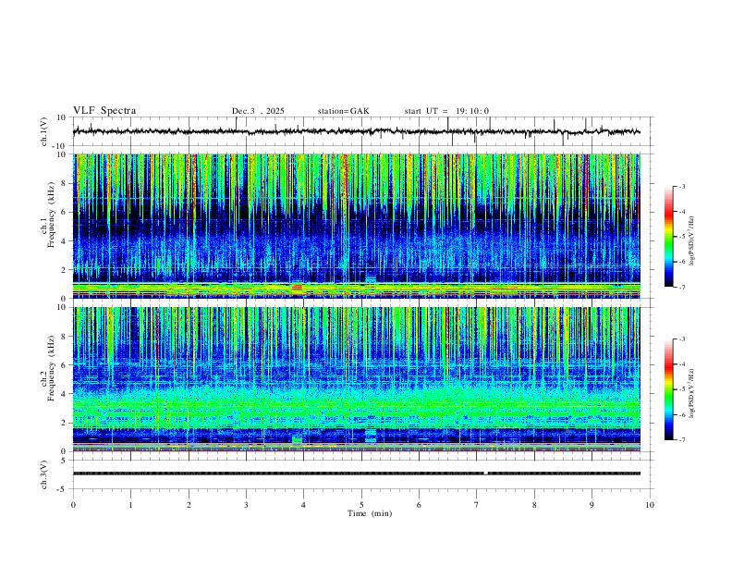Click the ch.2 spectrogram panel
The height and width of the screenshot is (566, 732).
(356, 379)
